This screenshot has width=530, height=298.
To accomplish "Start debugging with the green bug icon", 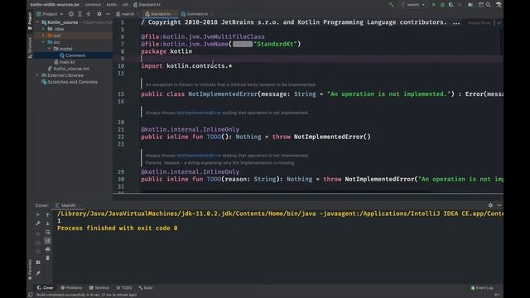I will (x=442, y=5).
